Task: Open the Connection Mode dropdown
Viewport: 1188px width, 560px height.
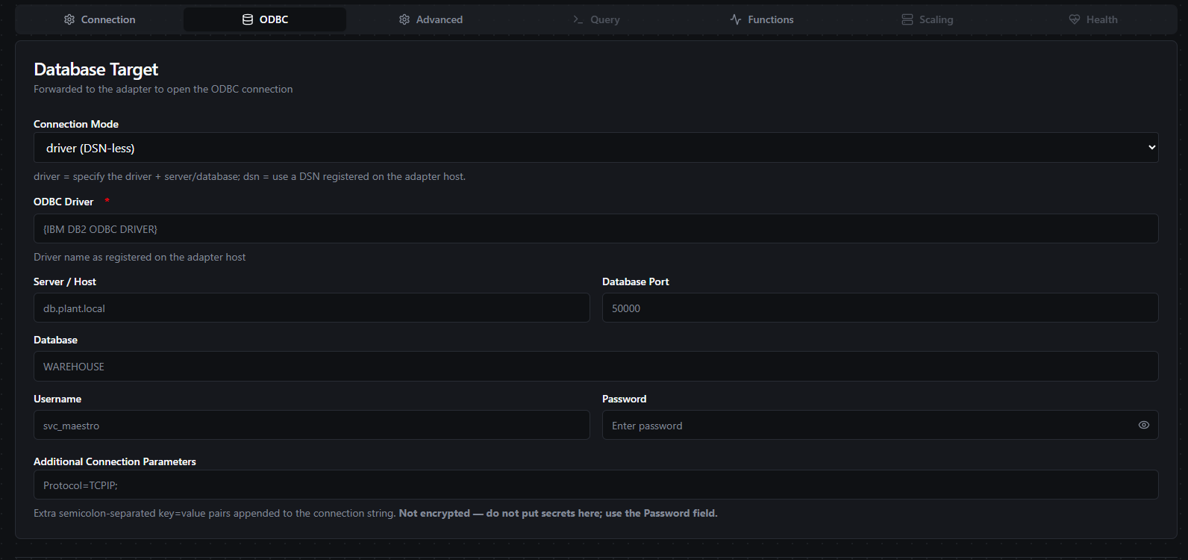Action: 595,148
